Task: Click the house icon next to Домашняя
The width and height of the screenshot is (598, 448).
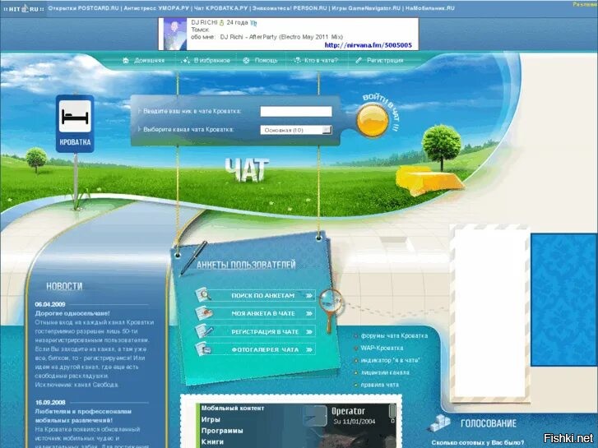Action: point(126,60)
